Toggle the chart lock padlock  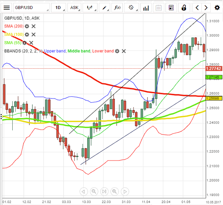click(x=184, y=8)
